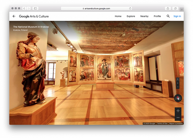Click the Sign in link
Viewport: 193px width, 138px height.
(x=177, y=16)
